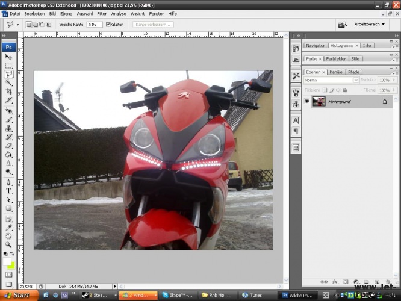Choose Intersect with Selection mode

point(48,25)
